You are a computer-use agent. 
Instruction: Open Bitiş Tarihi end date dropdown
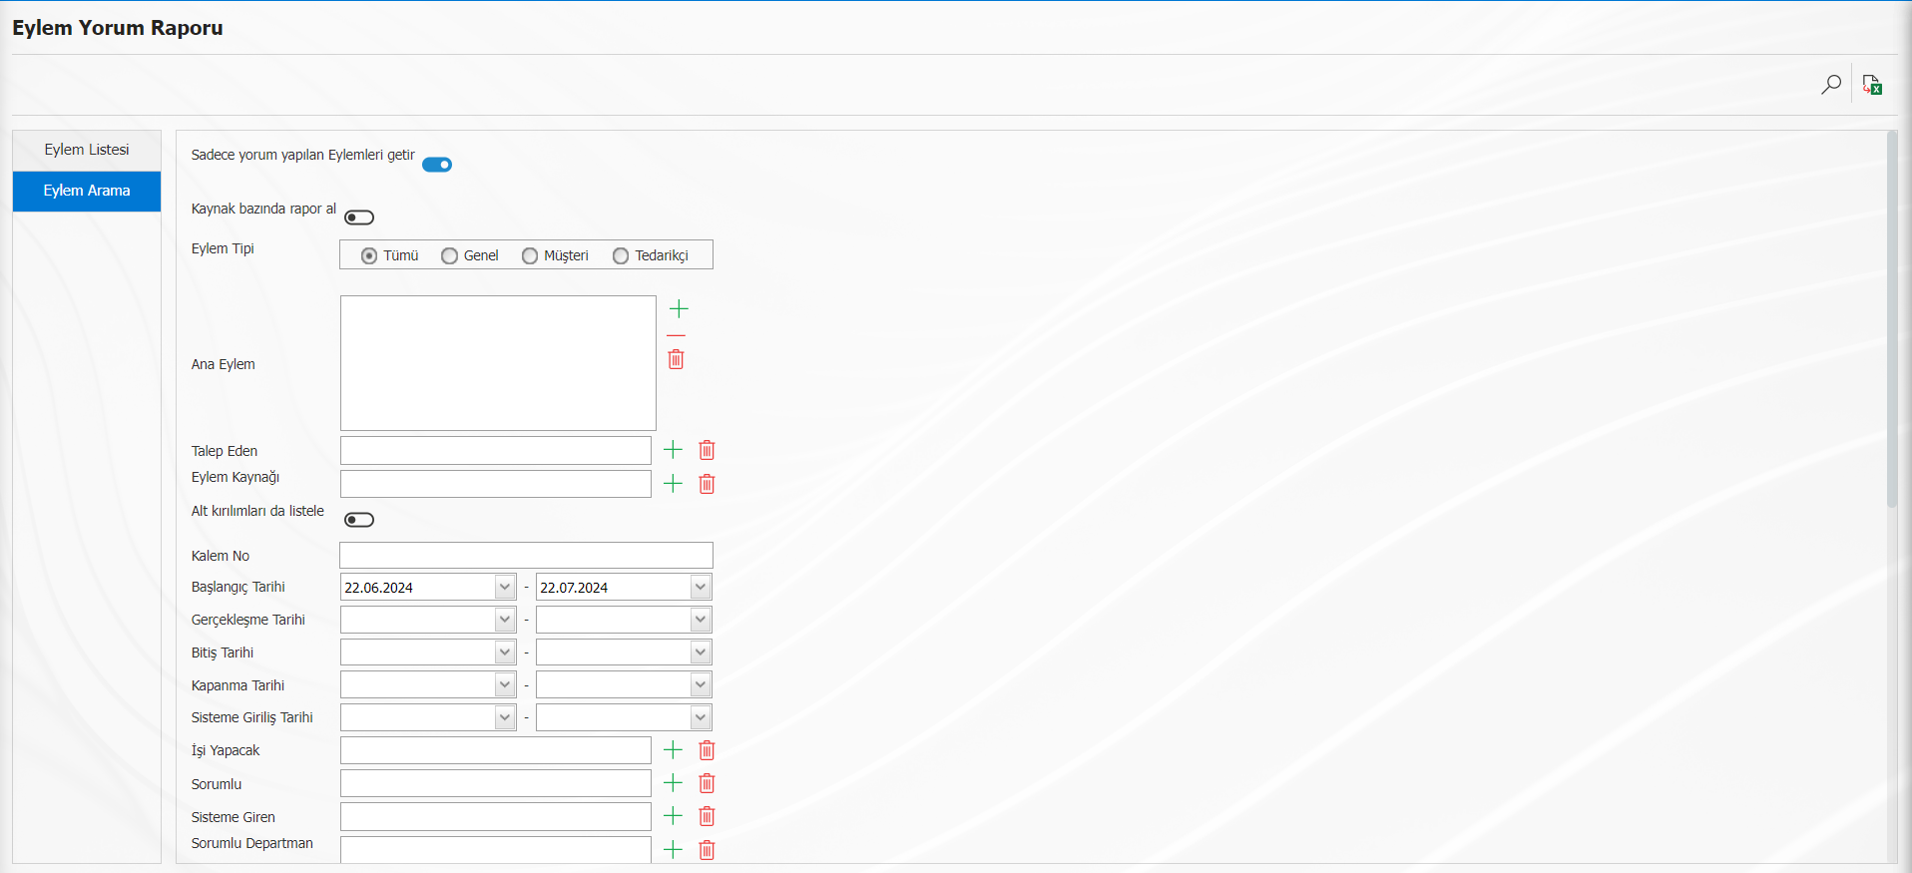click(701, 653)
